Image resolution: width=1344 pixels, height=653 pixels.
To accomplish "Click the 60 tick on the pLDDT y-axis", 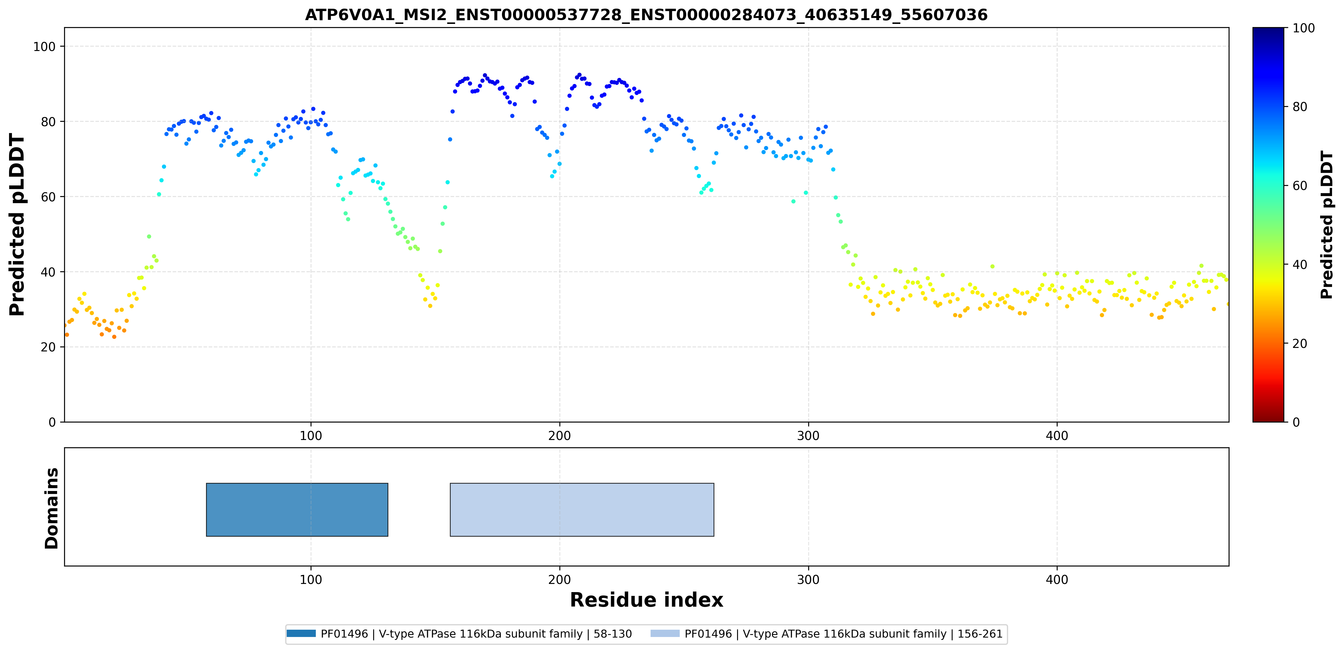I will pyautogui.click(x=48, y=197).
